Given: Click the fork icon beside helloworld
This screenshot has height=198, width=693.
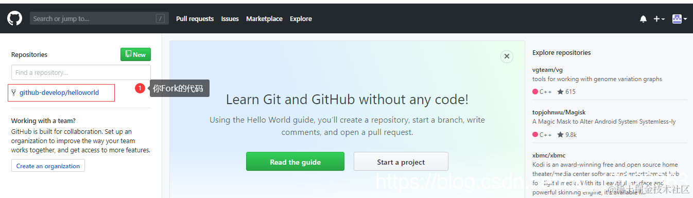Looking at the screenshot, I should point(14,93).
